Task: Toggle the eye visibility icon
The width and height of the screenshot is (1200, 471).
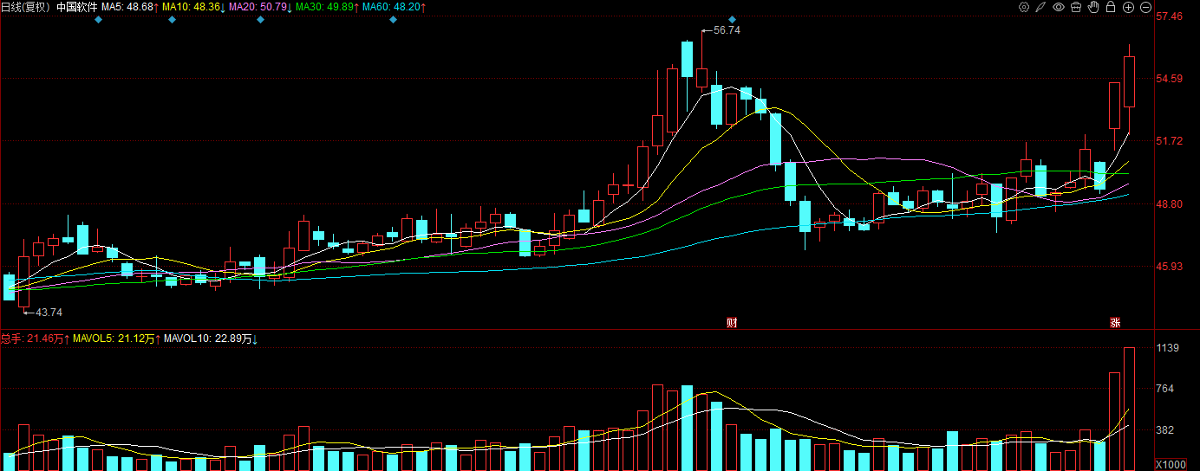Action: (1059, 7)
